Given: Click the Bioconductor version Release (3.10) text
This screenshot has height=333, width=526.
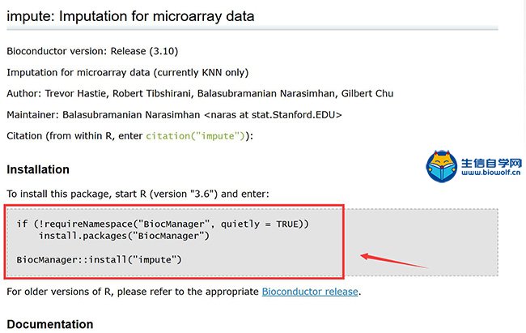Looking at the screenshot, I should point(92,51).
